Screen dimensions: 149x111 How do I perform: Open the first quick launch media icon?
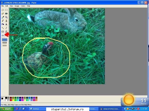click(x=17, y=109)
